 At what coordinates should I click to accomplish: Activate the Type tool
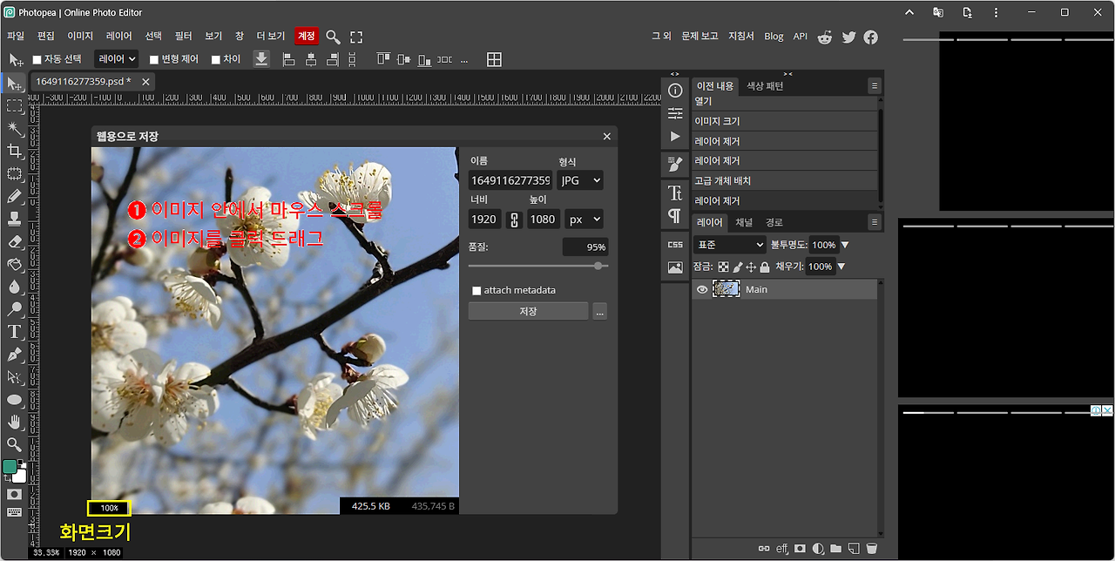[15, 332]
